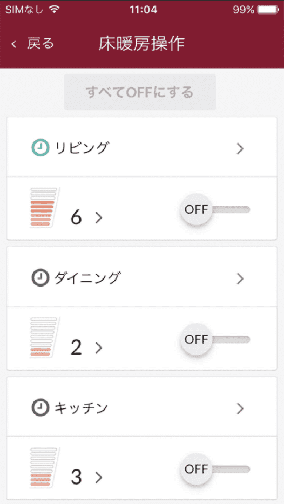Open the ダイニング room row
Image resolution: width=284 pixels, height=504 pixels.
(x=142, y=277)
